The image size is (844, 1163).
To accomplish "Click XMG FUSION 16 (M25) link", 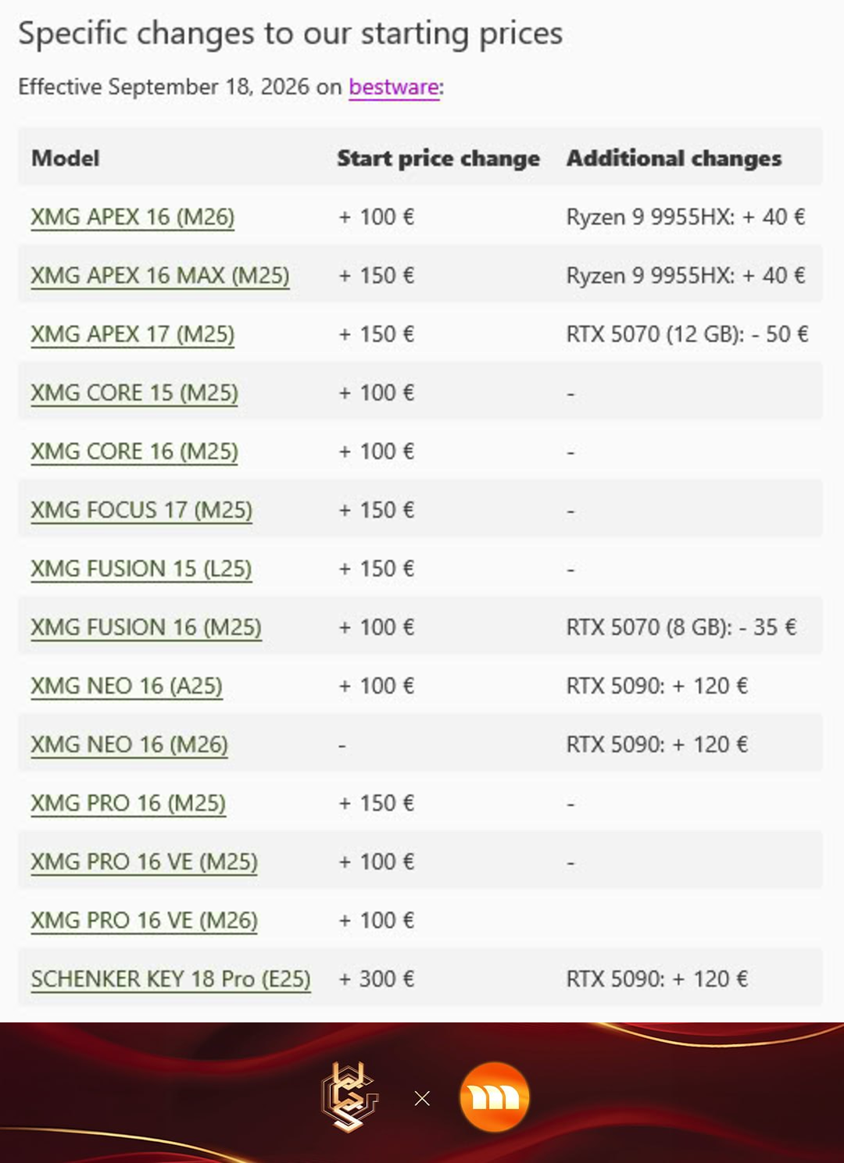I will pyautogui.click(x=146, y=627).
